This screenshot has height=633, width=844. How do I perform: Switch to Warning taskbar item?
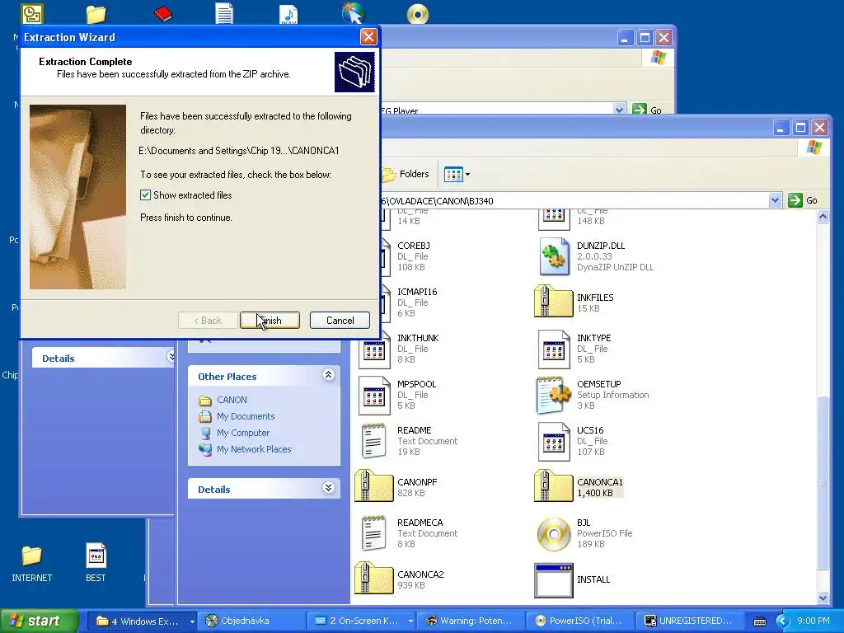[x=470, y=621]
